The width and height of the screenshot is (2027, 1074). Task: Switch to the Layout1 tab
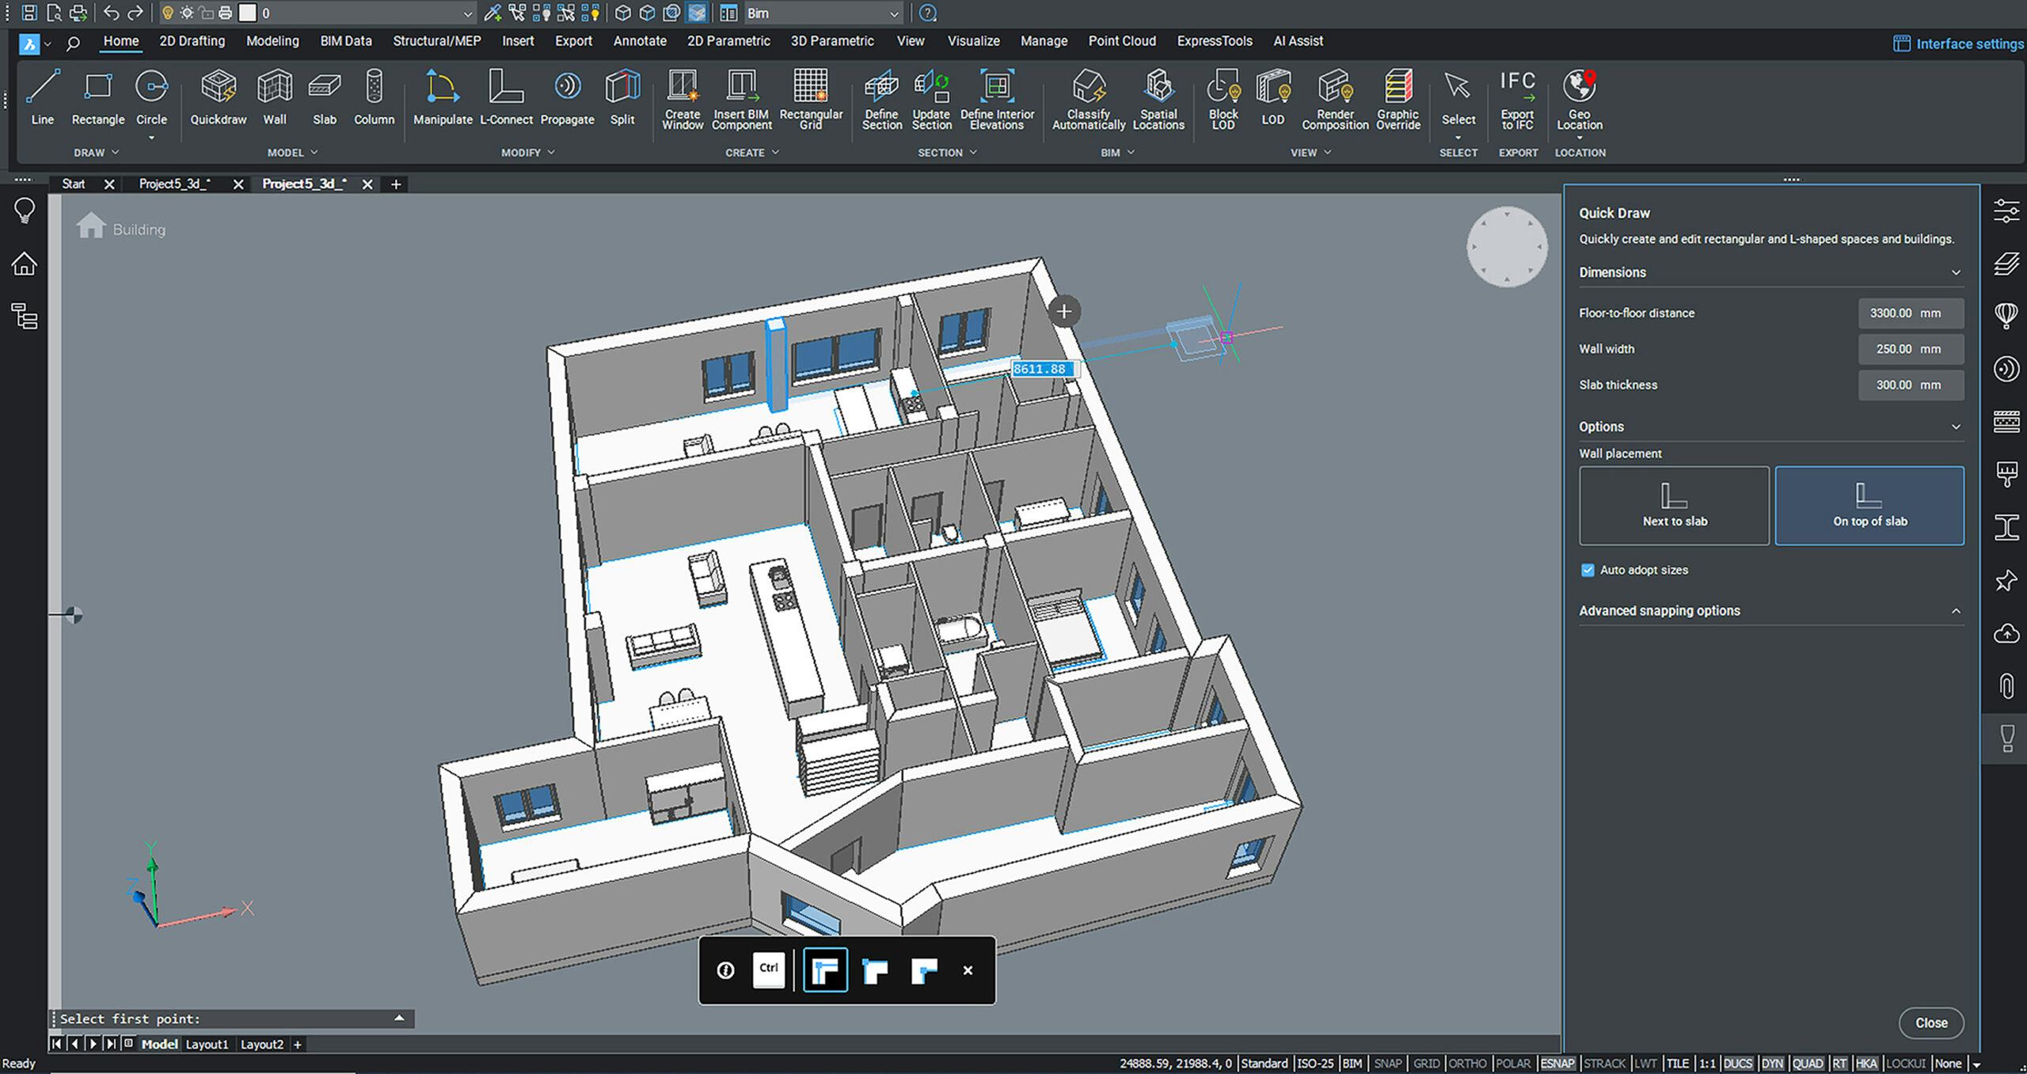[x=207, y=1045]
